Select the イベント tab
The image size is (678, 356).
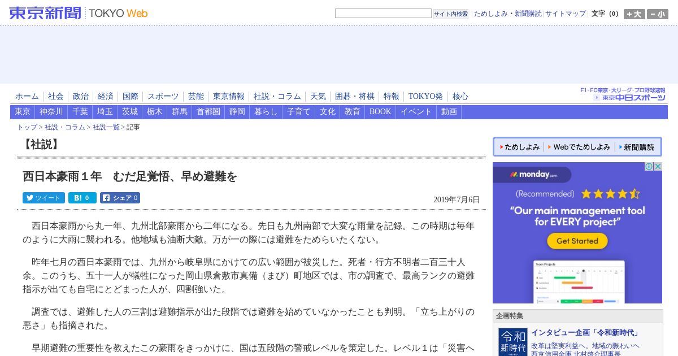pyautogui.click(x=416, y=112)
